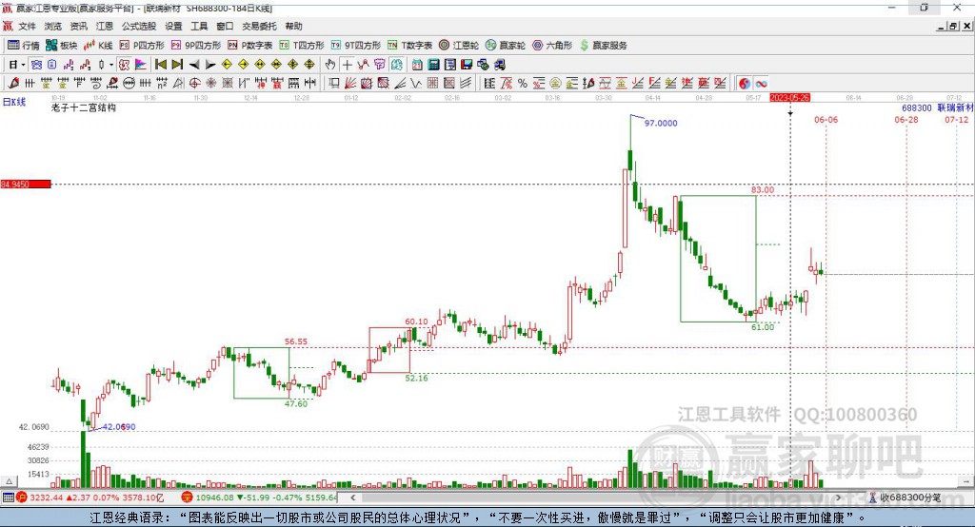Click the 06-06 cycle date label

click(x=826, y=119)
